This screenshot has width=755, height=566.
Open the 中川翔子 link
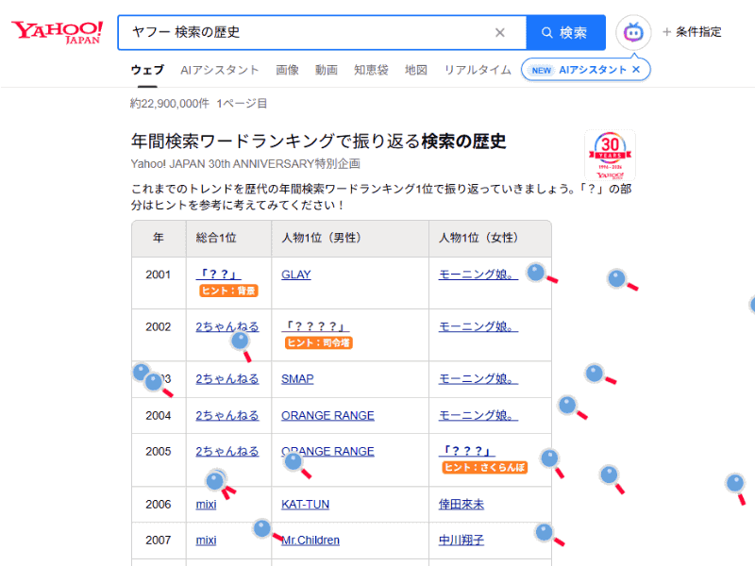[461, 540]
